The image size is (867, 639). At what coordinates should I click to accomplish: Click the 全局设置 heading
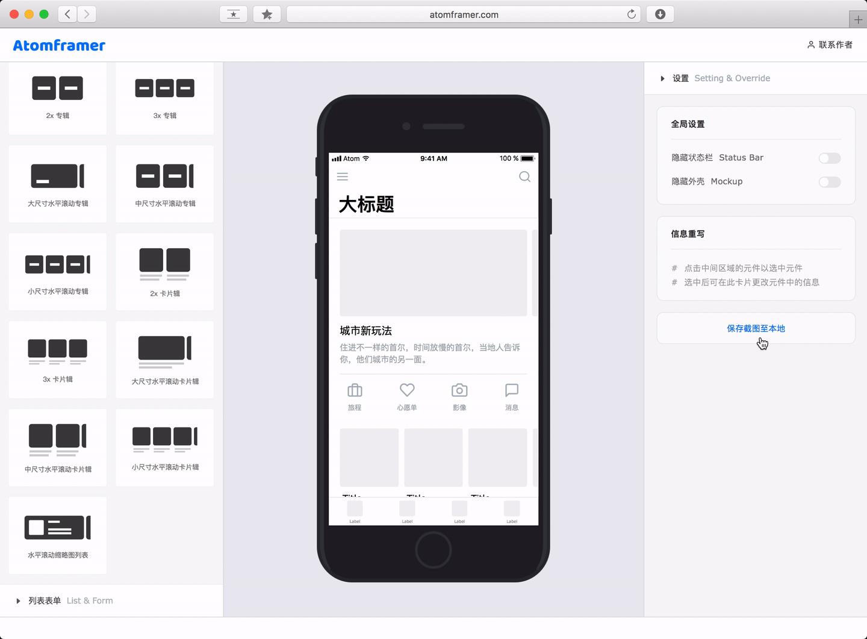[x=688, y=124]
